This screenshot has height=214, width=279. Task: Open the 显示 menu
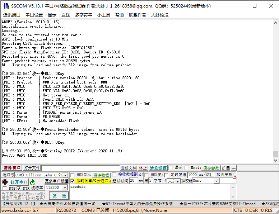click(52, 15)
